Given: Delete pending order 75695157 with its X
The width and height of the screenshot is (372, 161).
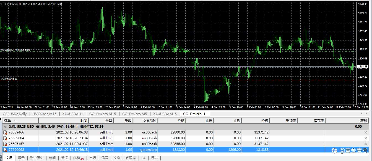Looking at the screenshot, I should pos(366,144).
